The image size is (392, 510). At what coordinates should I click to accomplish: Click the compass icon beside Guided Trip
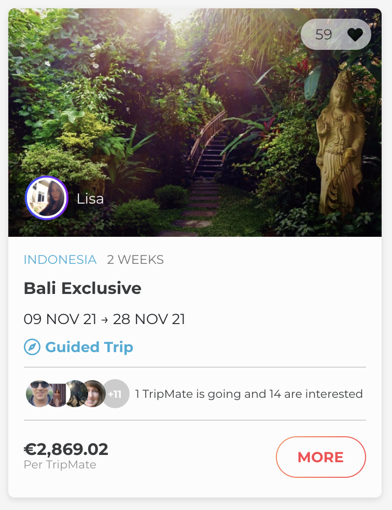click(32, 347)
